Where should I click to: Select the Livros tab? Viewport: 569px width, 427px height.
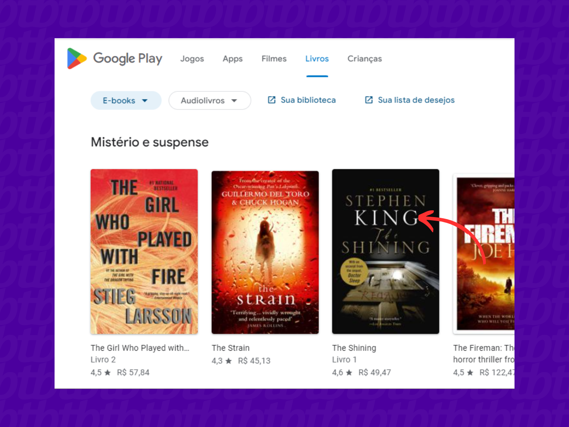(317, 59)
